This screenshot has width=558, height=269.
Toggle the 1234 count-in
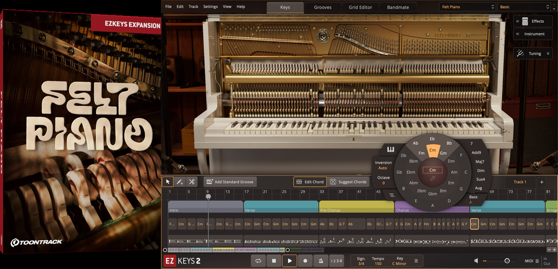(336, 261)
